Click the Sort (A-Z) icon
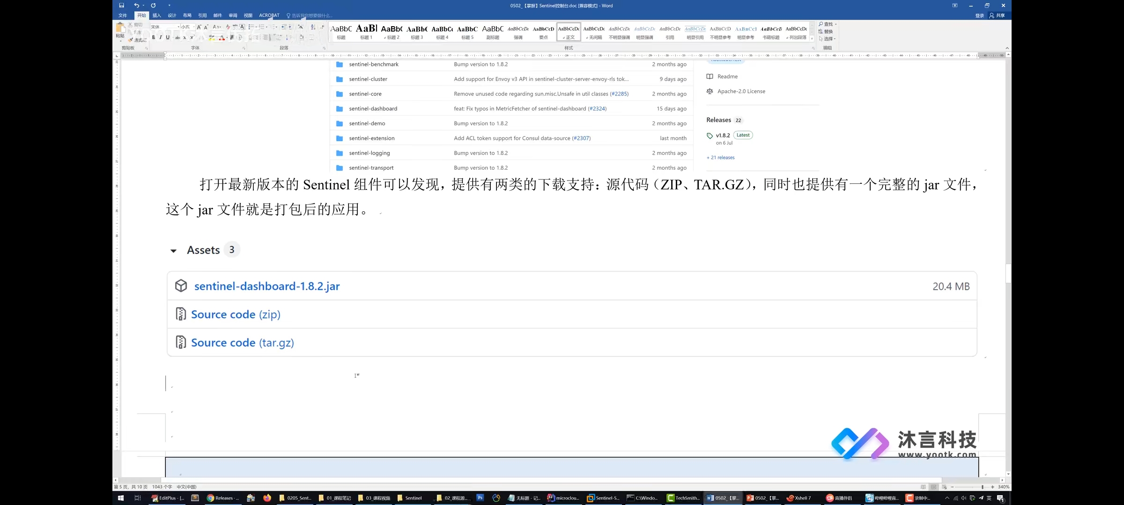 (x=313, y=27)
